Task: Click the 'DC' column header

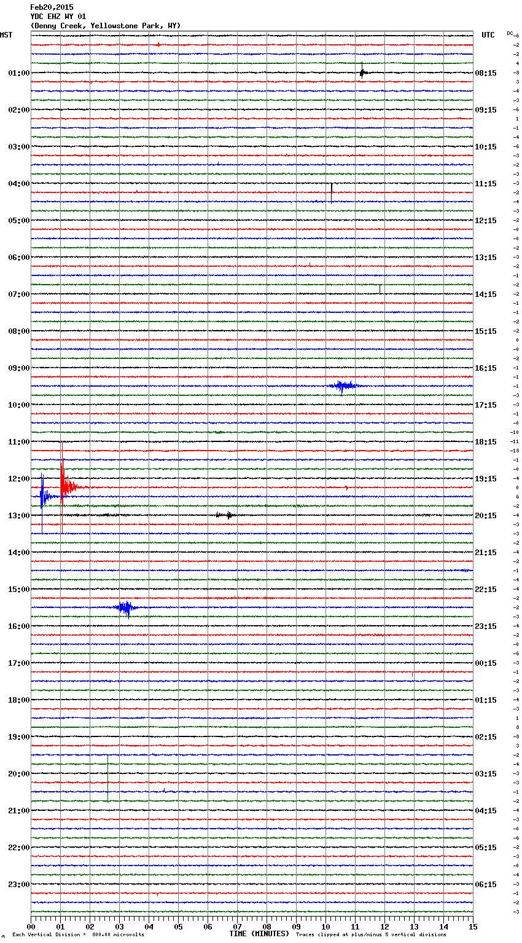Action: (x=510, y=33)
